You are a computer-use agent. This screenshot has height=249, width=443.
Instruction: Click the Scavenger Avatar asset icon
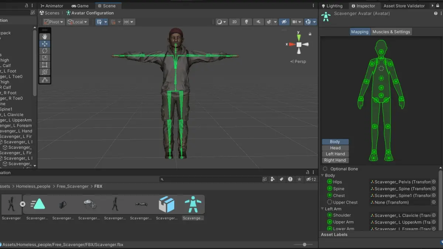(193, 205)
